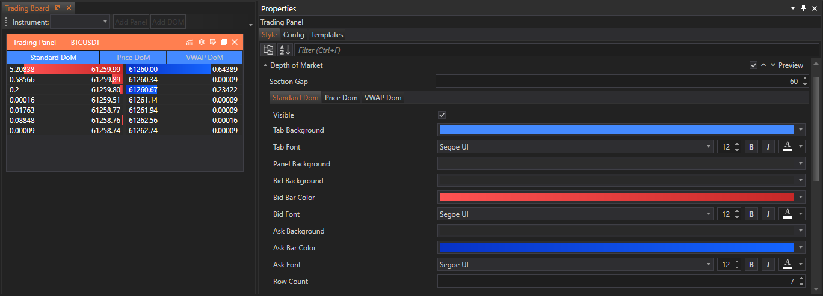
Task: Uncheck the Visible checkbox
Action: tap(442, 115)
